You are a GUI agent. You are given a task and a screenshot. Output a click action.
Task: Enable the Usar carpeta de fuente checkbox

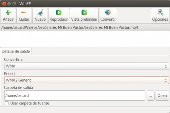tap(7, 103)
